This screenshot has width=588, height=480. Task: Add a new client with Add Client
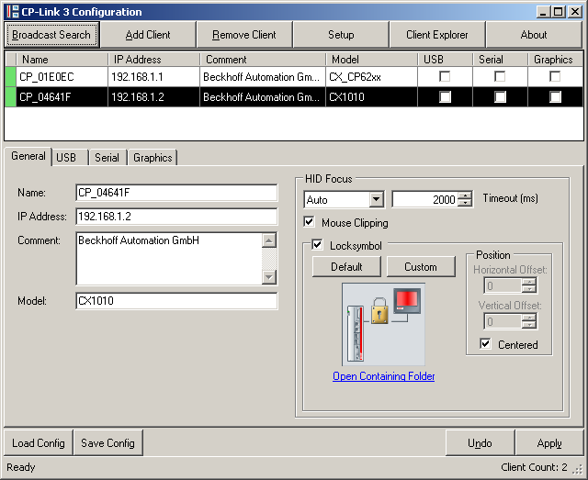[x=148, y=35]
